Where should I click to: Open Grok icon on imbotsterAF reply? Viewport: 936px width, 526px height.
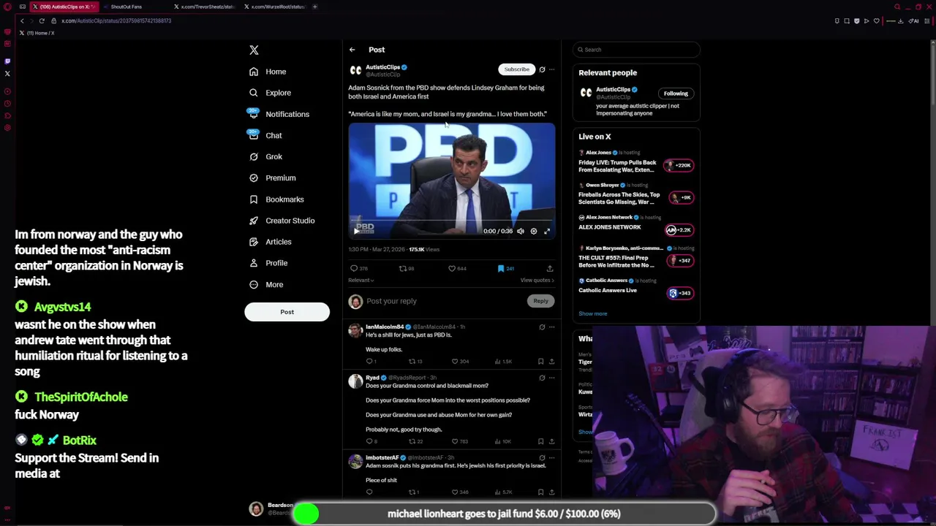542,457
